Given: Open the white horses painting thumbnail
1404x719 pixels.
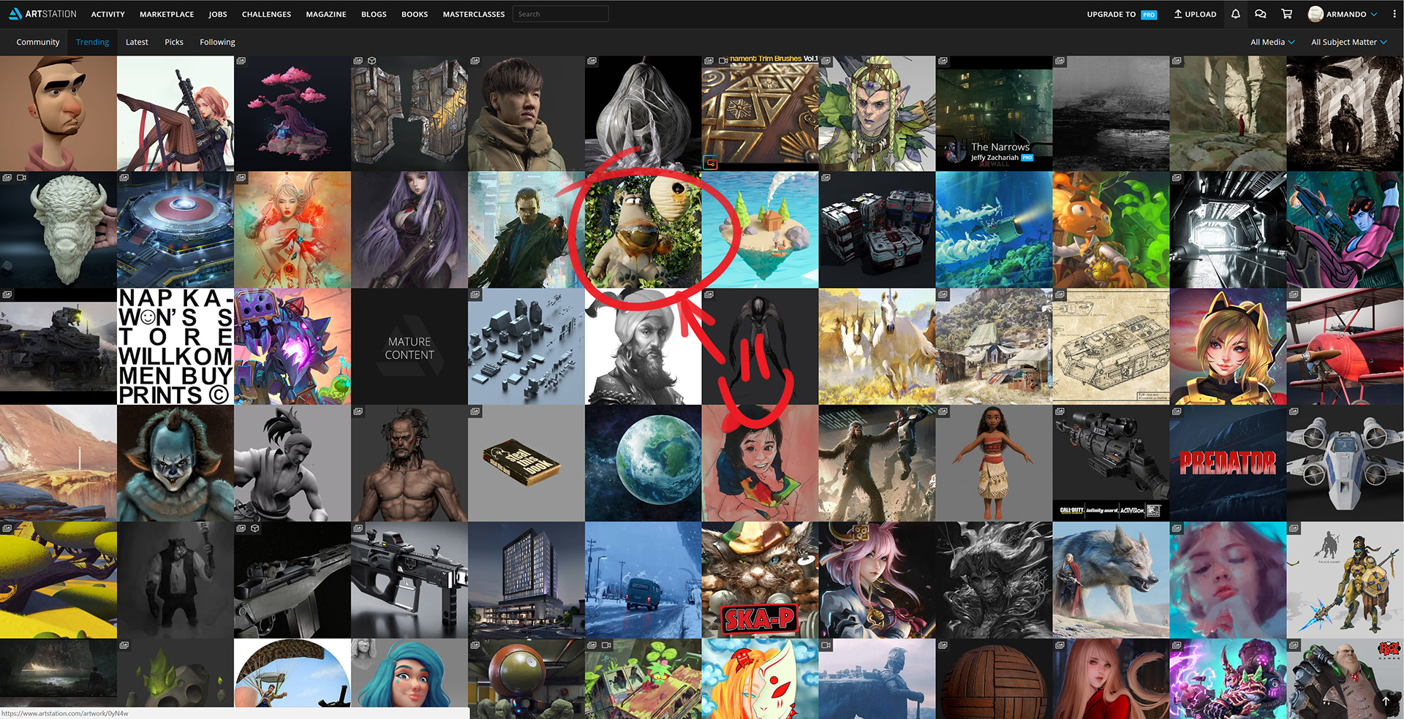Looking at the screenshot, I should [877, 347].
